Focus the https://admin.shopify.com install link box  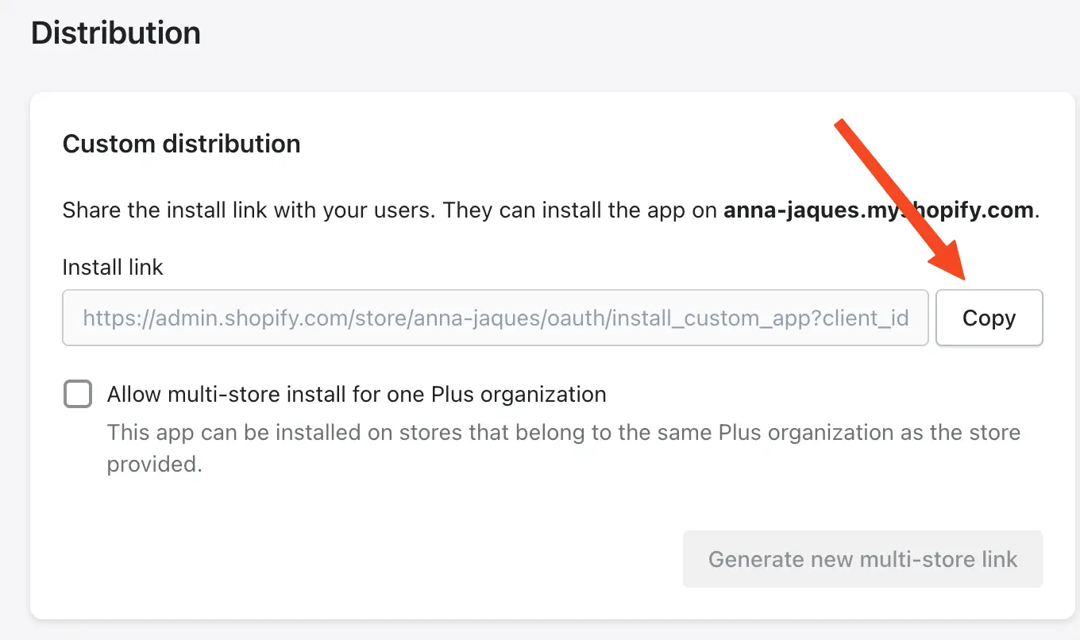pos(492,318)
